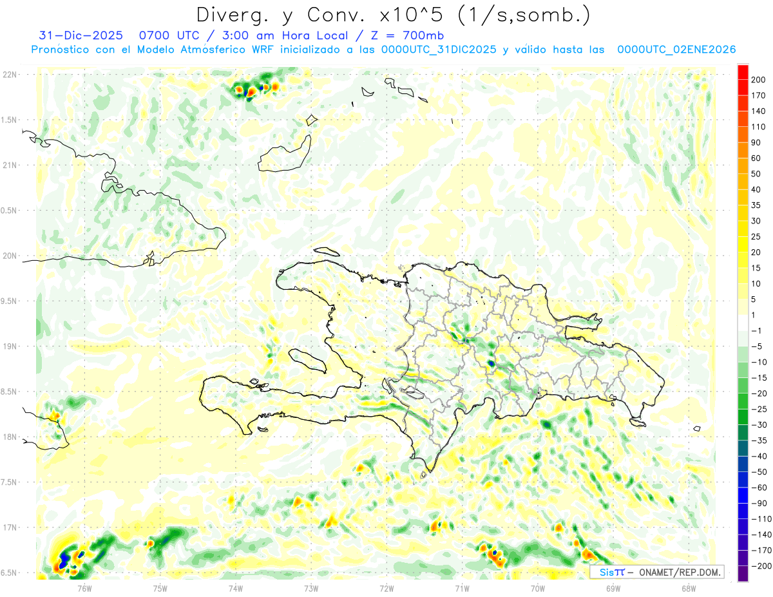Screen dimensions: 773x597
Task: Click the '0000UTC_31DIC2025' initialization timestamp
Action: tap(439, 50)
